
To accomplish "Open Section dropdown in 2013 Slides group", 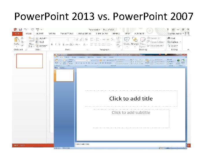I will pyautogui.click(x=42, y=46).
